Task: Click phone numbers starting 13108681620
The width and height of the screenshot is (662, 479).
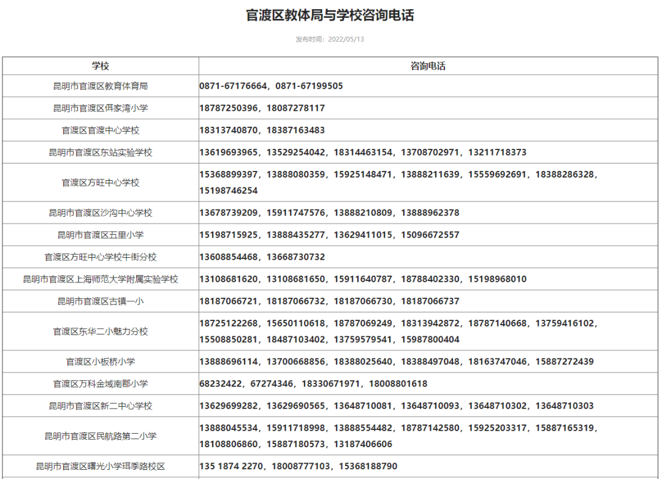Action: tap(363, 279)
